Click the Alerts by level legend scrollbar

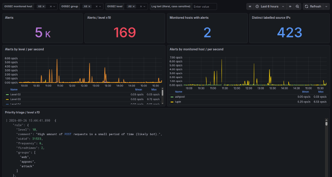[163, 93]
